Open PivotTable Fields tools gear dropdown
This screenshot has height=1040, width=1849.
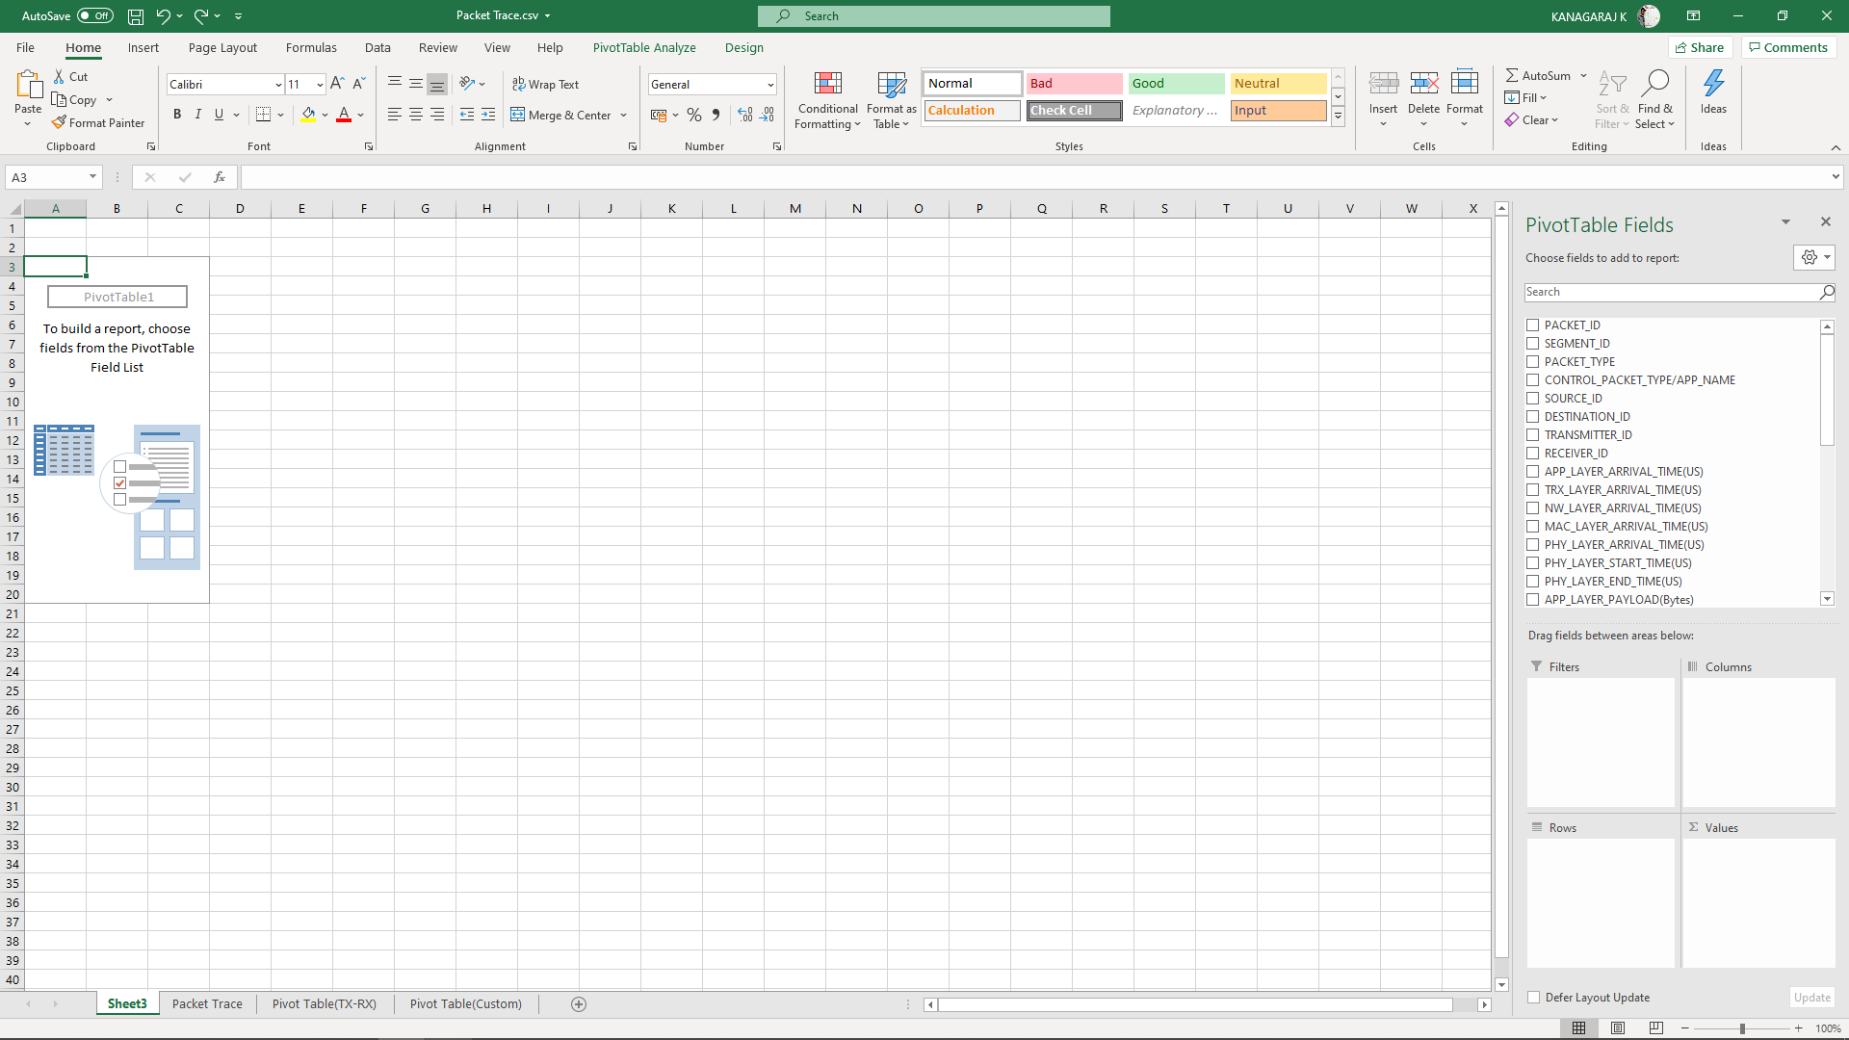(1814, 257)
